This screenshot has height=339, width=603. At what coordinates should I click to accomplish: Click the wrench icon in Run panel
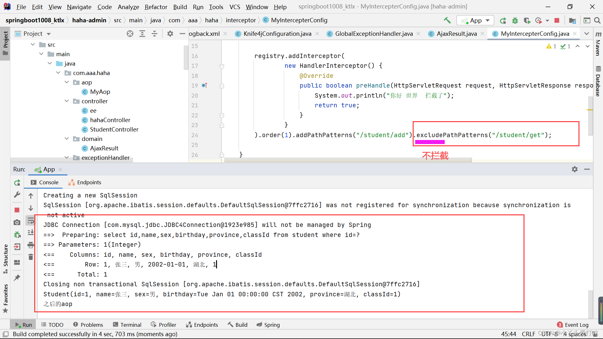(x=17, y=195)
